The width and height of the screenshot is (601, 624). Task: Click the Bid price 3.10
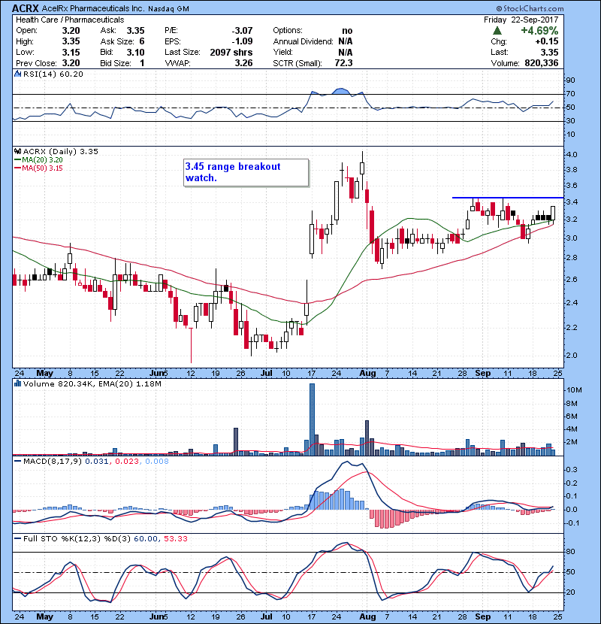click(x=136, y=53)
